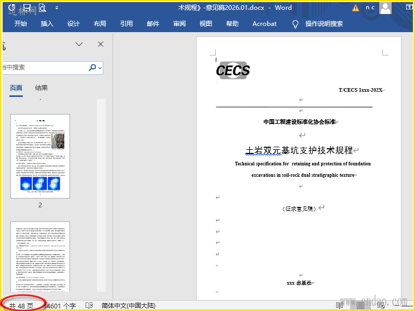The width and height of the screenshot is (415, 311).
Task: Click the proofing errors book icon
Action: (x=89, y=306)
